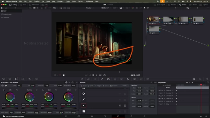Viewport: 210px width, 118px height.
Task: Toggle keyframe dot for Corrector 1
Action: click(x=163, y=90)
